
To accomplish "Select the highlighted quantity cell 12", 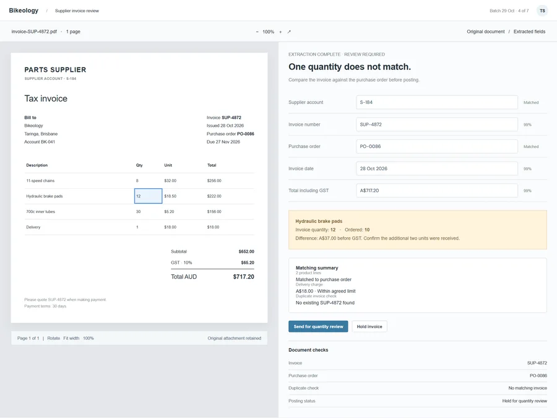I will [x=148, y=196].
